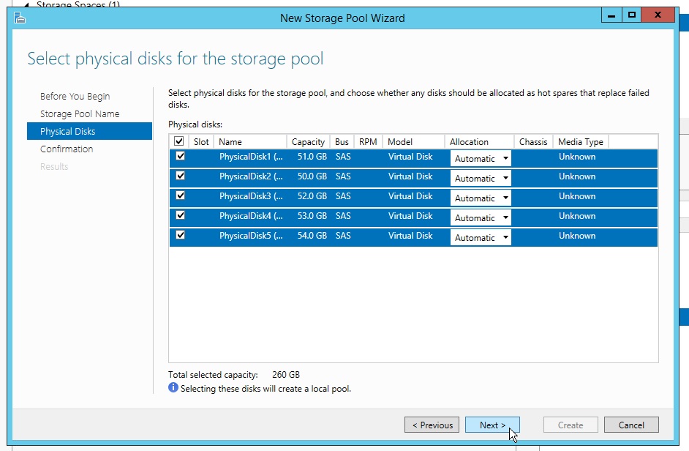
Task: Click the 51.0 GB capacity cell
Action: point(312,157)
